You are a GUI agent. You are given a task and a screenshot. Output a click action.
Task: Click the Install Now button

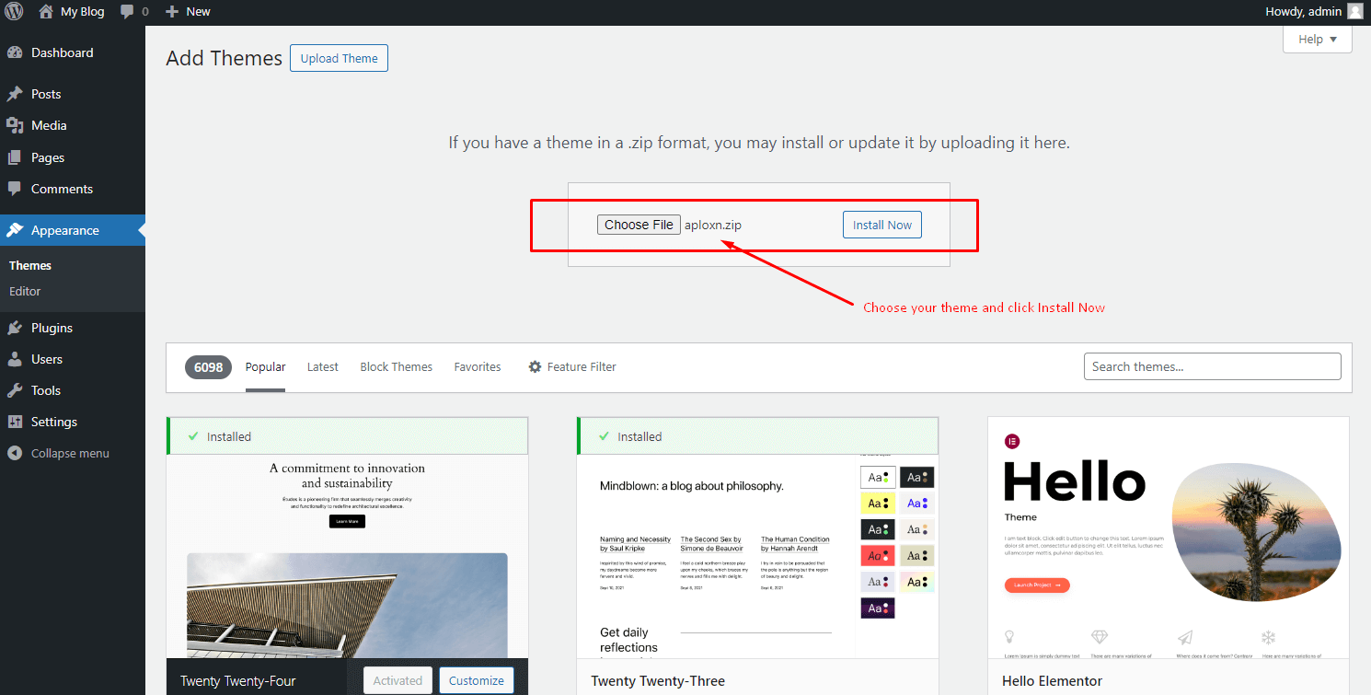point(881,225)
